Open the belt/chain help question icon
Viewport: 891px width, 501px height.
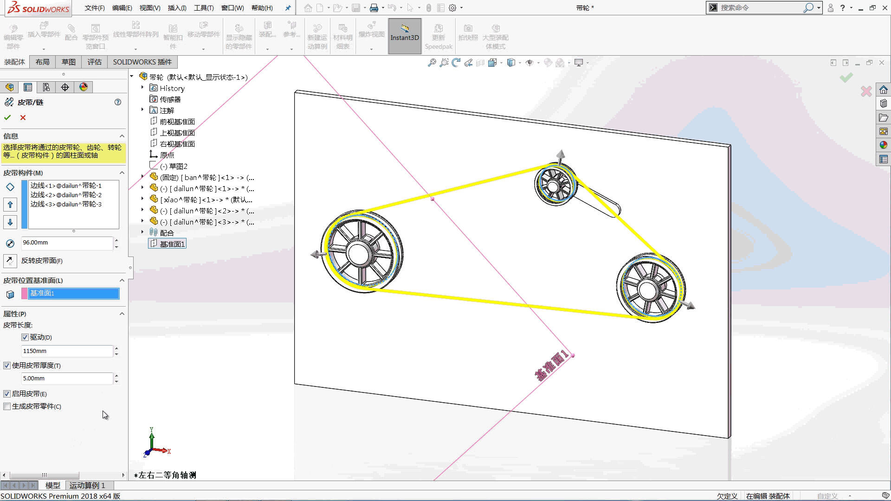tap(118, 102)
